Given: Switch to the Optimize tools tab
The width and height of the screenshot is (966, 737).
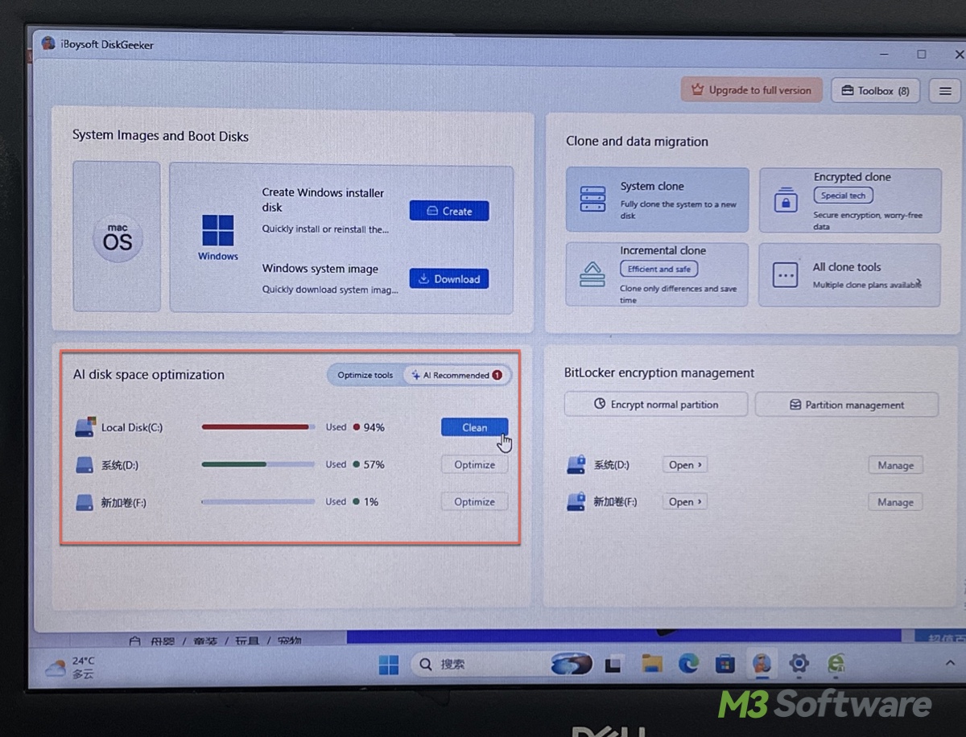Looking at the screenshot, I should tap(365, 375).
